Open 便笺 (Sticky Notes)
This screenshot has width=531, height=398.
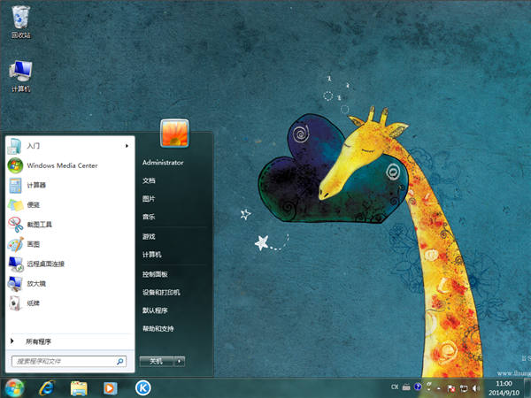(x=34, y=204)
